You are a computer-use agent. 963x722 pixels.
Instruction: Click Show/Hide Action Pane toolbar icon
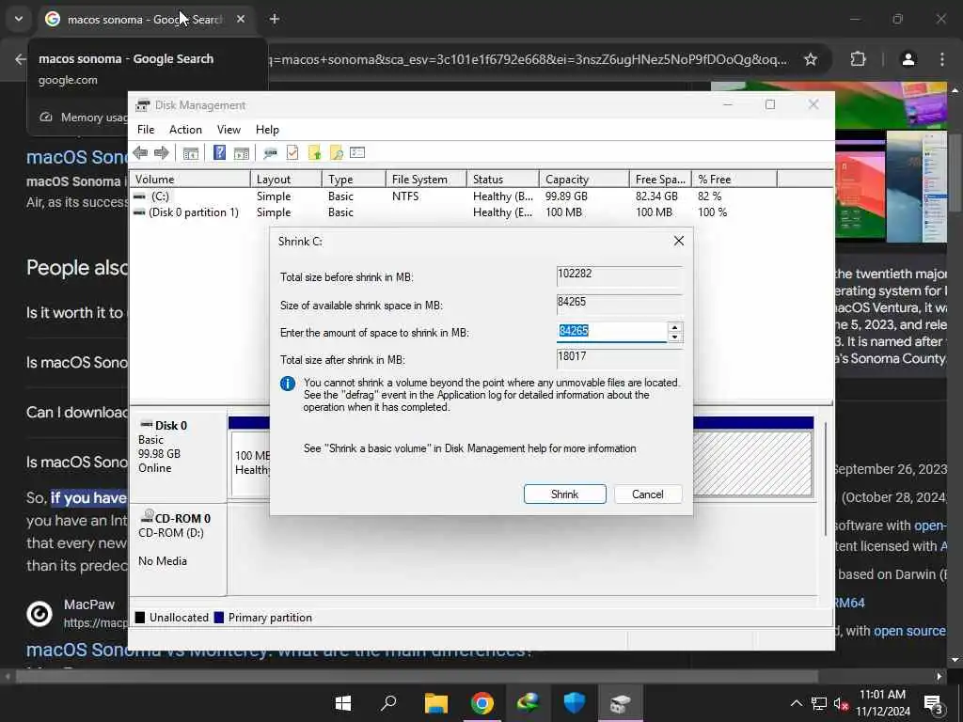pos(242,153)
